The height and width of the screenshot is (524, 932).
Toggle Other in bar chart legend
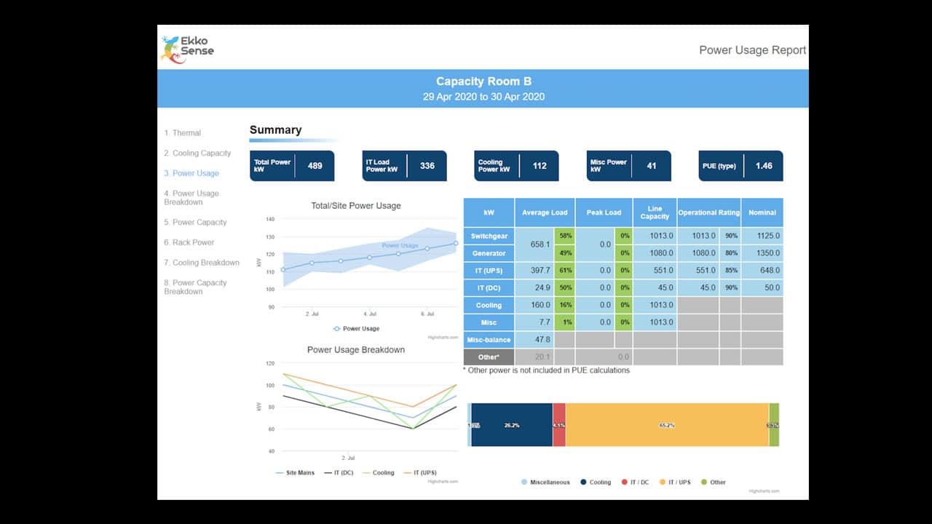coord(714,483)
